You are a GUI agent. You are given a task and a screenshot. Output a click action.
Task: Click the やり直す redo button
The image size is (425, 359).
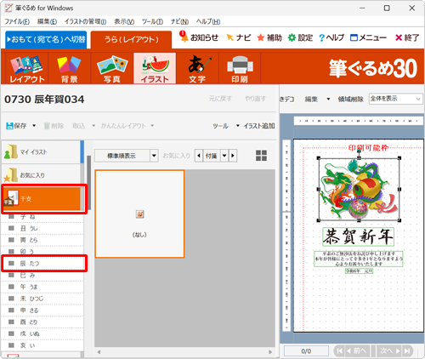(x=255, y=99)
